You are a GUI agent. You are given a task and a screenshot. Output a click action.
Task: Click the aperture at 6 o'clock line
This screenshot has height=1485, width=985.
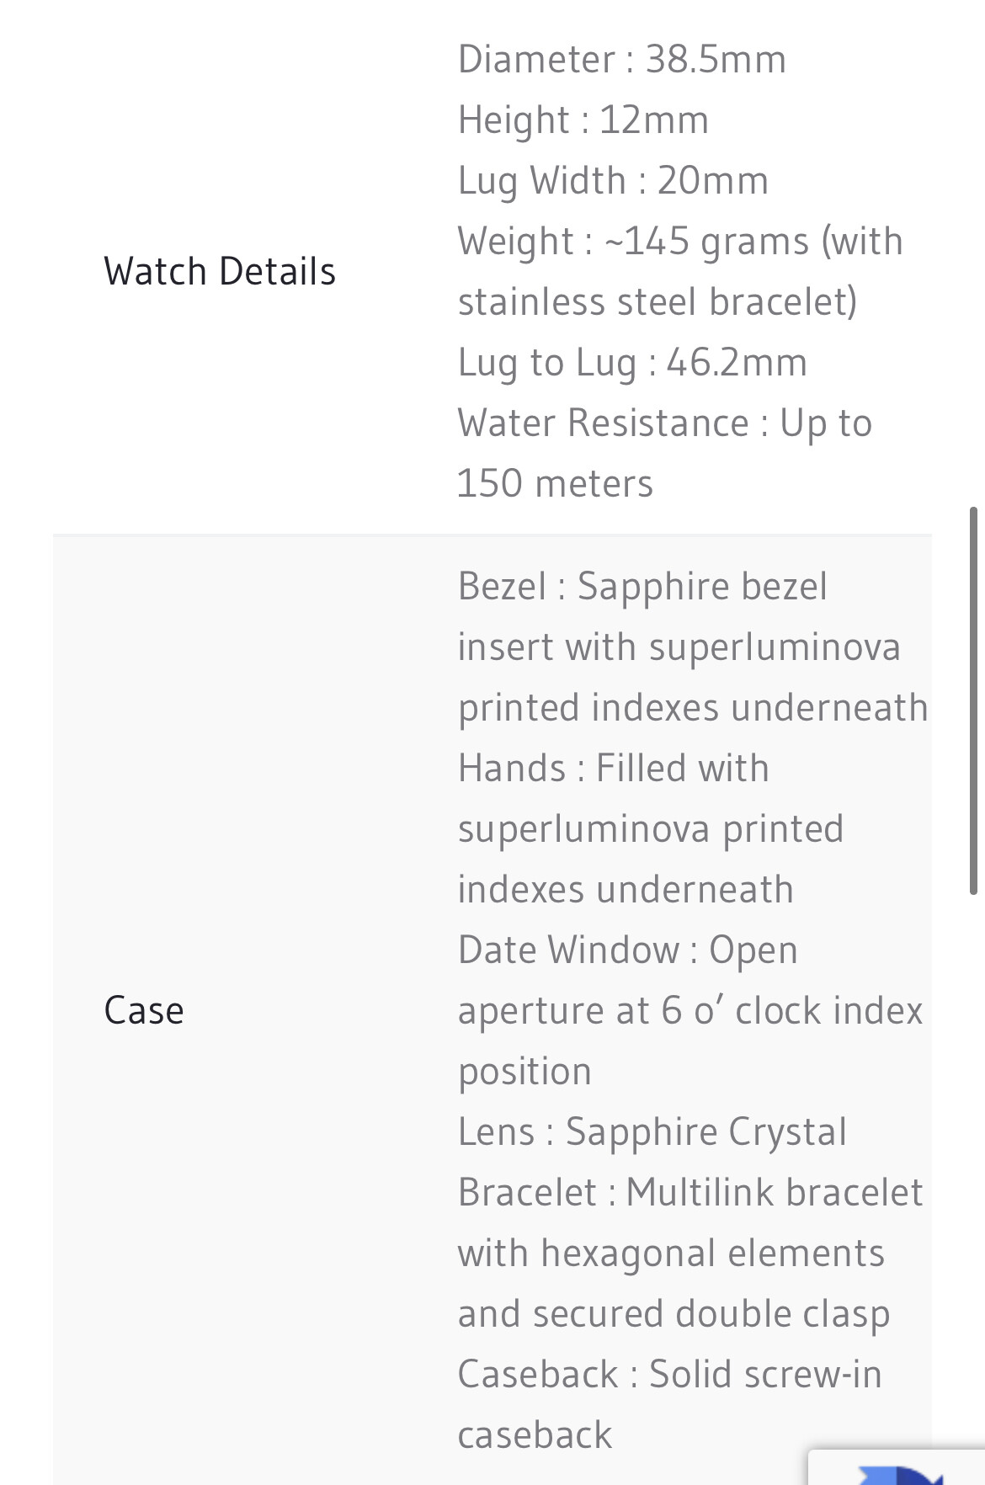690,1010
